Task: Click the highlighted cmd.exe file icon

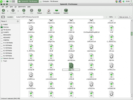Action: [x=71, y=66]
